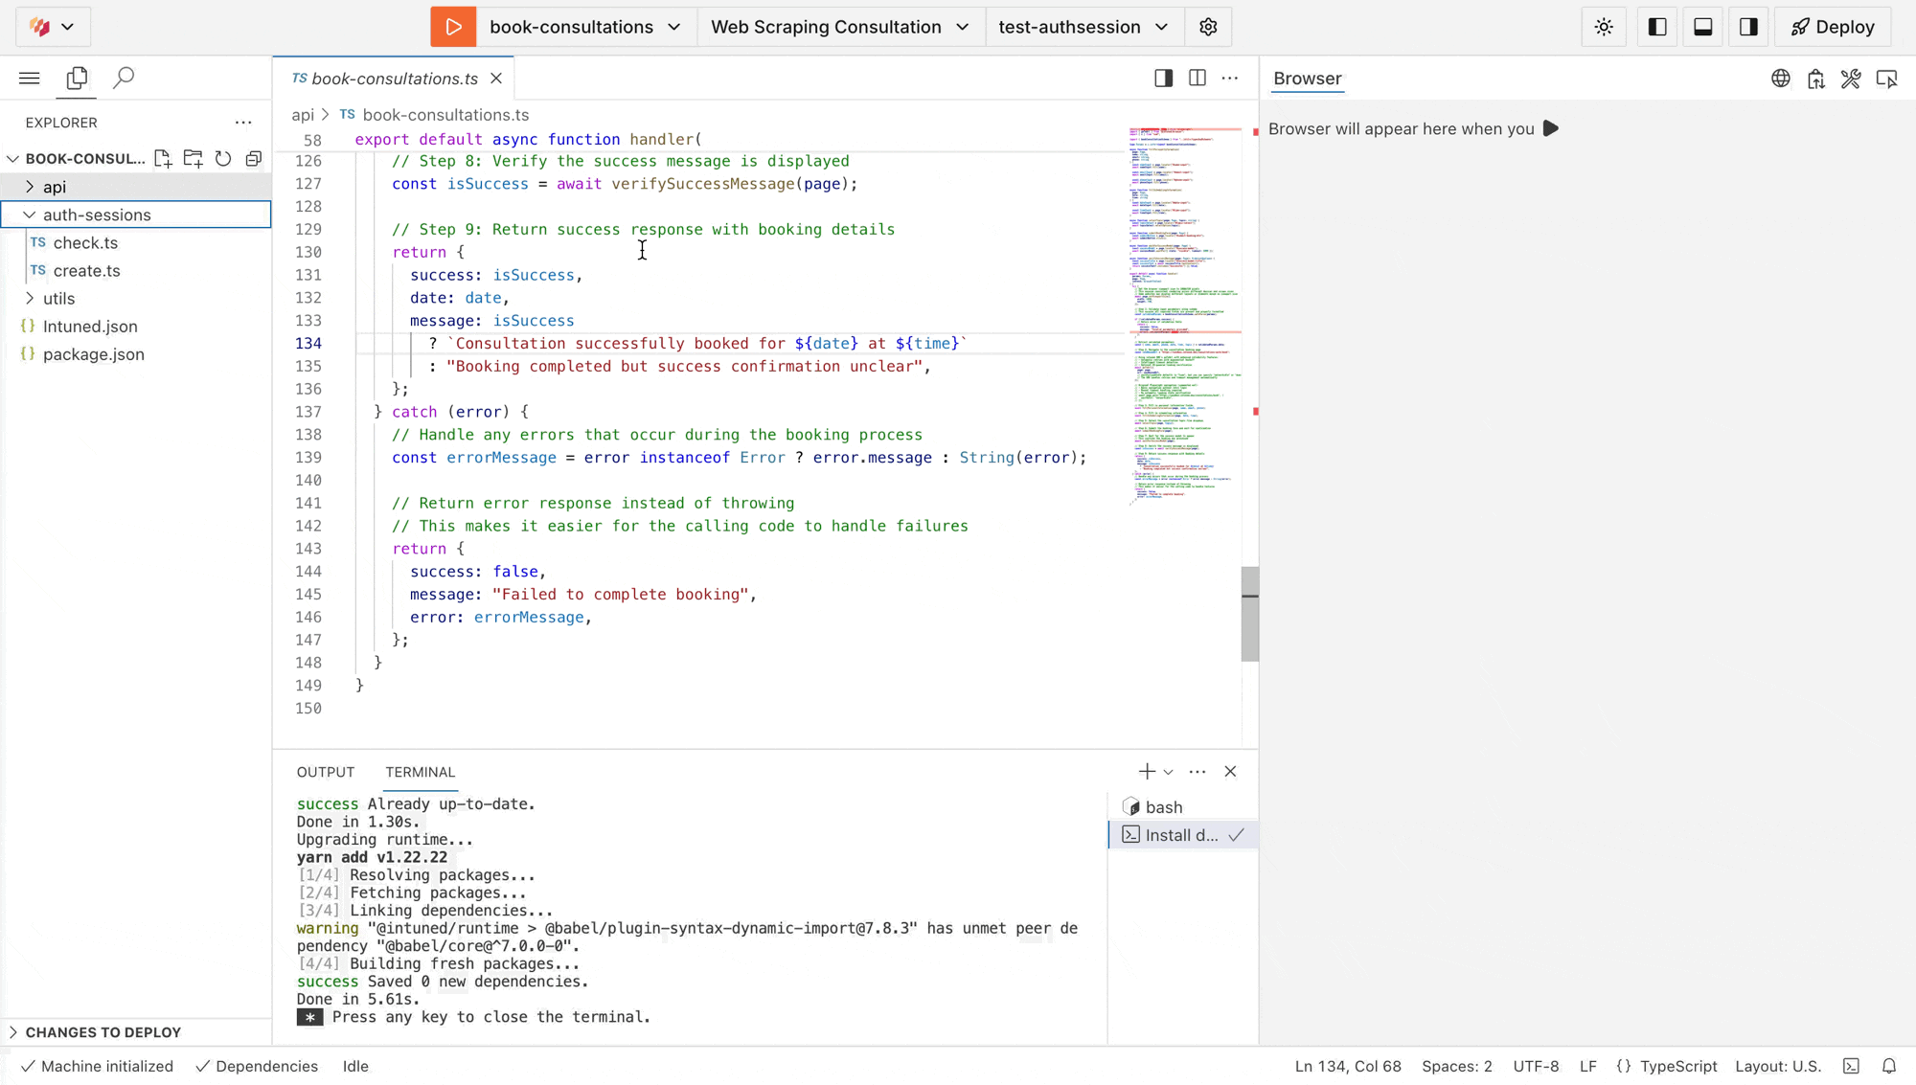
Task: Open the hamburger menu in the sidebar
Action: 29,78
